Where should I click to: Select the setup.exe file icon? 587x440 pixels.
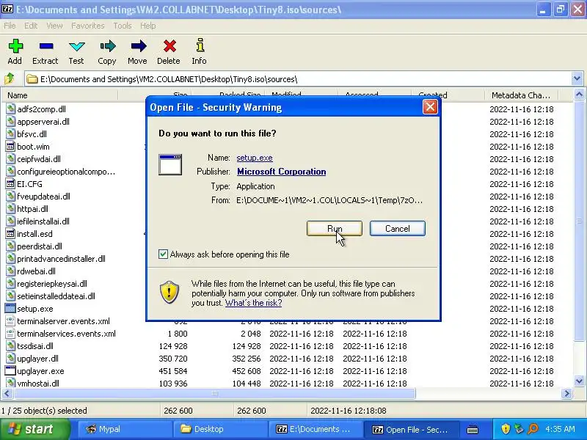10,309
